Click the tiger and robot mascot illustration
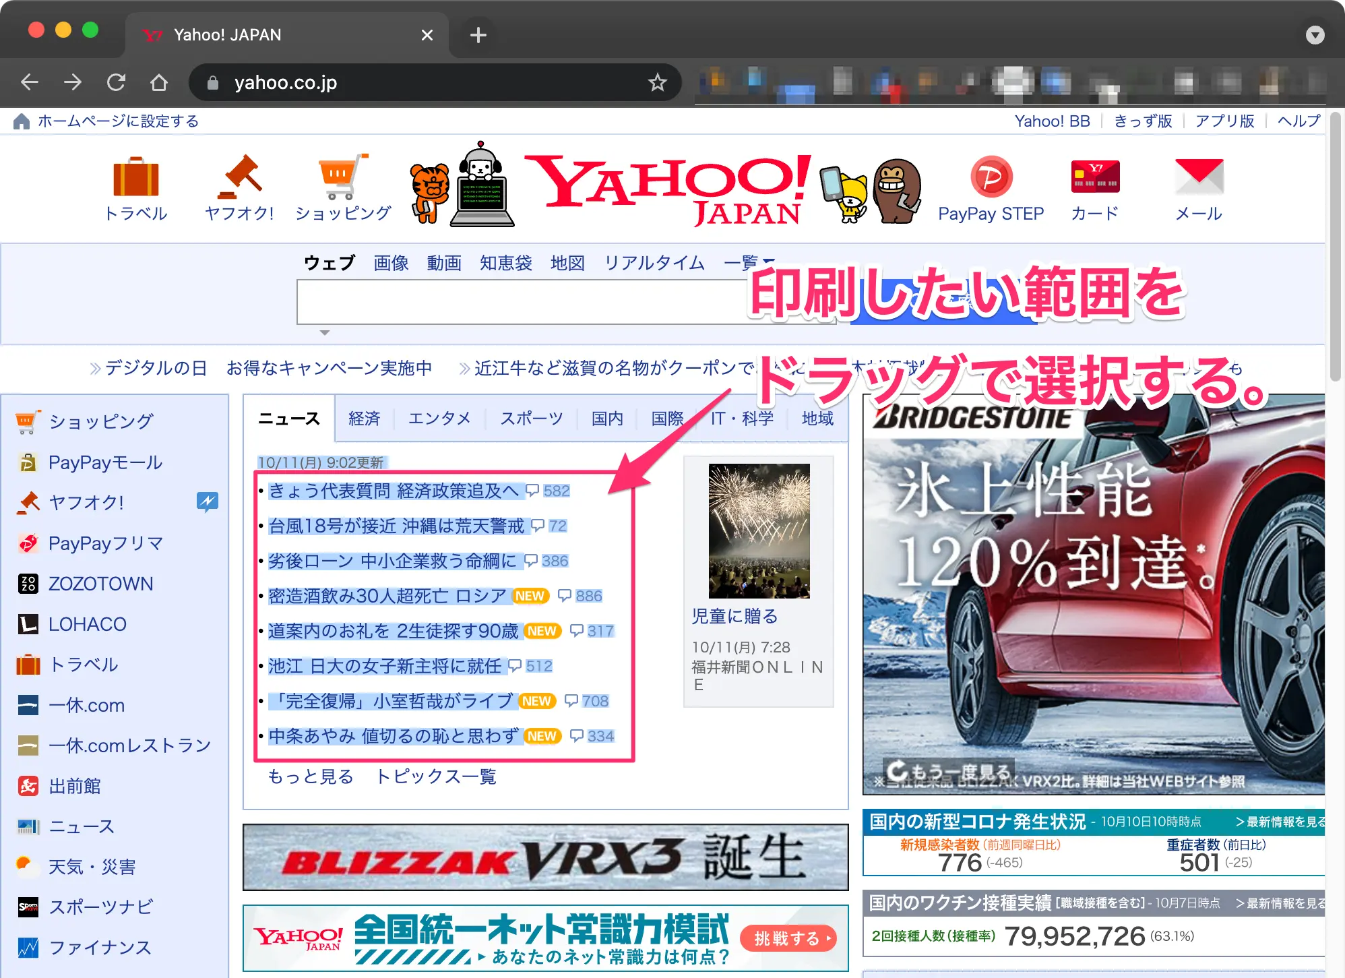Viewport: 1345px width, 978px height. pos(462,185)
